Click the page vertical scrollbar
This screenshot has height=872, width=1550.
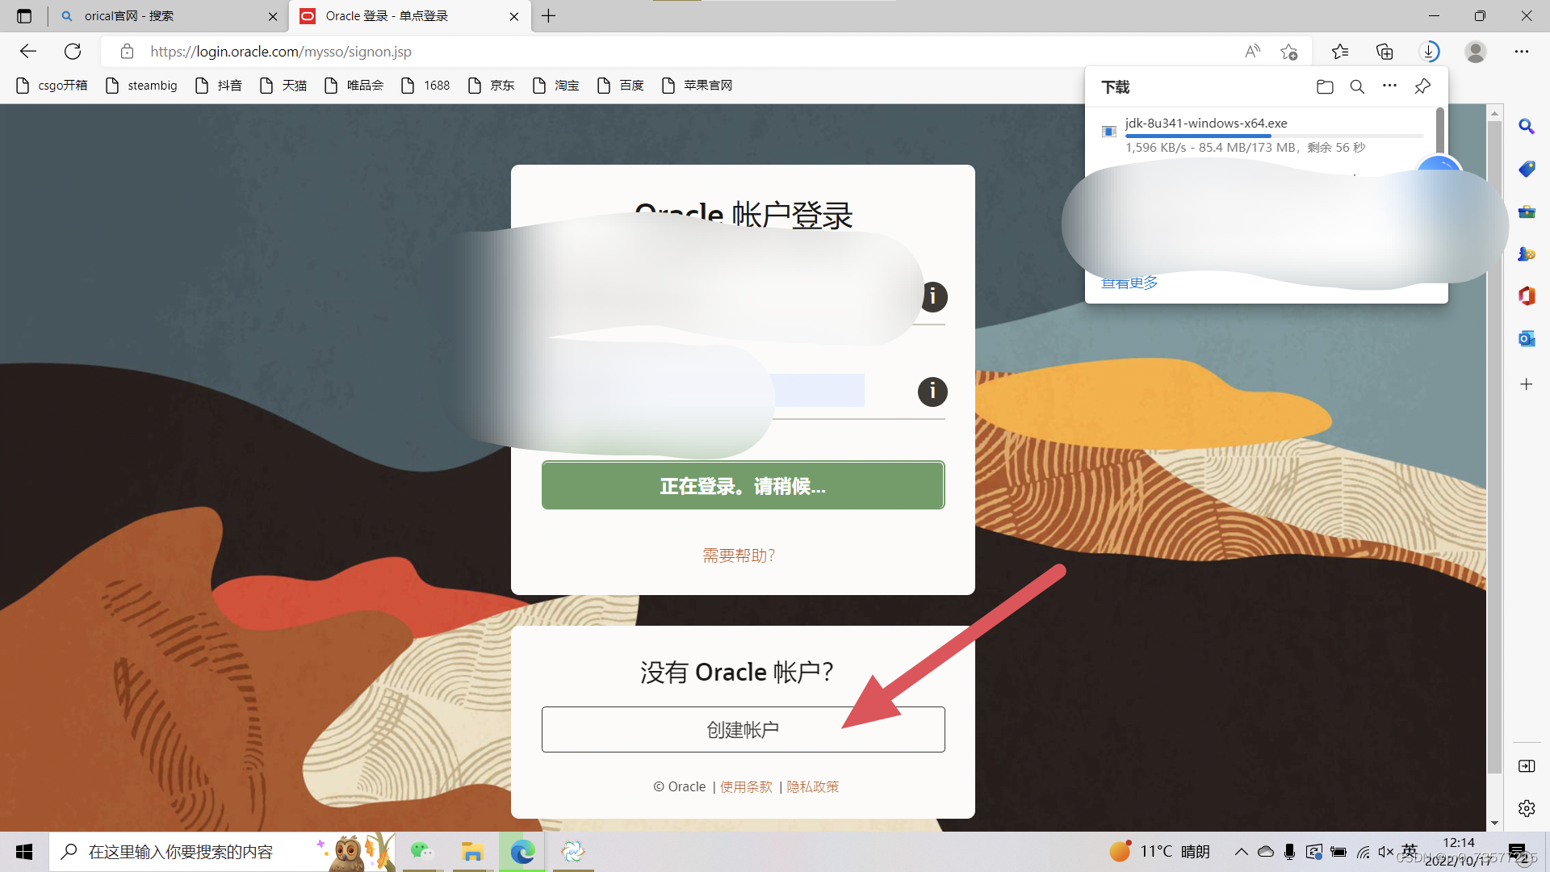click(x=1494, y=448)
